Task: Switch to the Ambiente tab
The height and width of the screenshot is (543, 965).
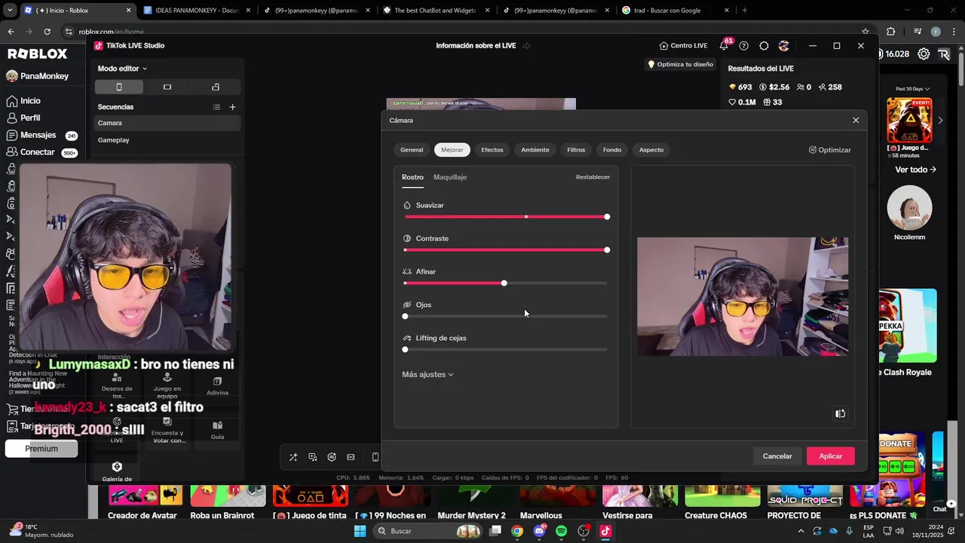Action: click(x=535, y=150)
